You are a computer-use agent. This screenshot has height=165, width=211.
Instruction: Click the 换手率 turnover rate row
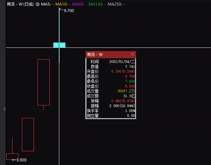click(x=110, y=111)
